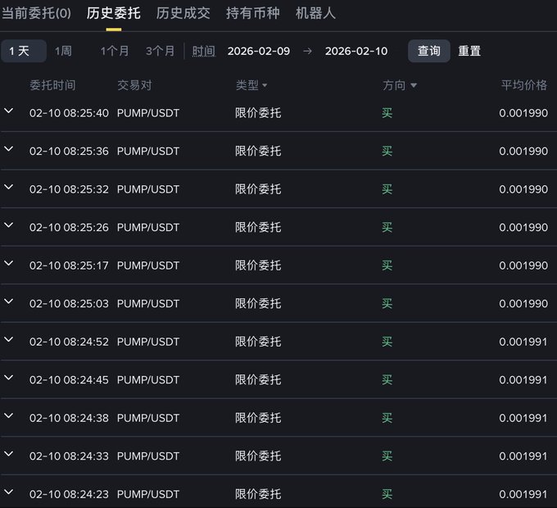Screen dimensions: 557x508
Task: Expand the 08:24:52 order row chevron
Action: pyautogui.click(x=9, y=339)
